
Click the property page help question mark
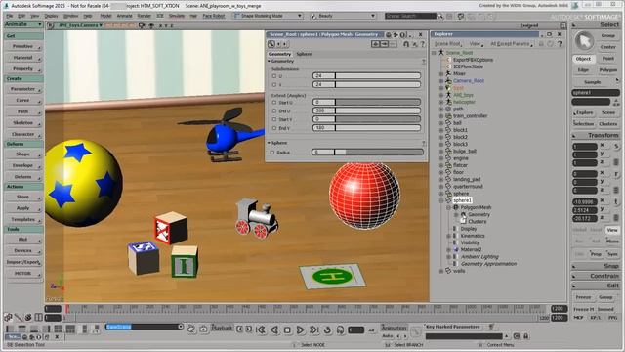[x=422, y=44]
